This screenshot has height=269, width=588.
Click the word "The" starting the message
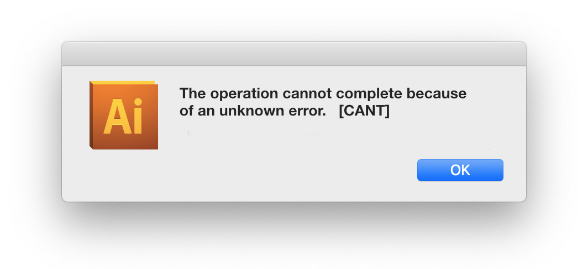193,93
